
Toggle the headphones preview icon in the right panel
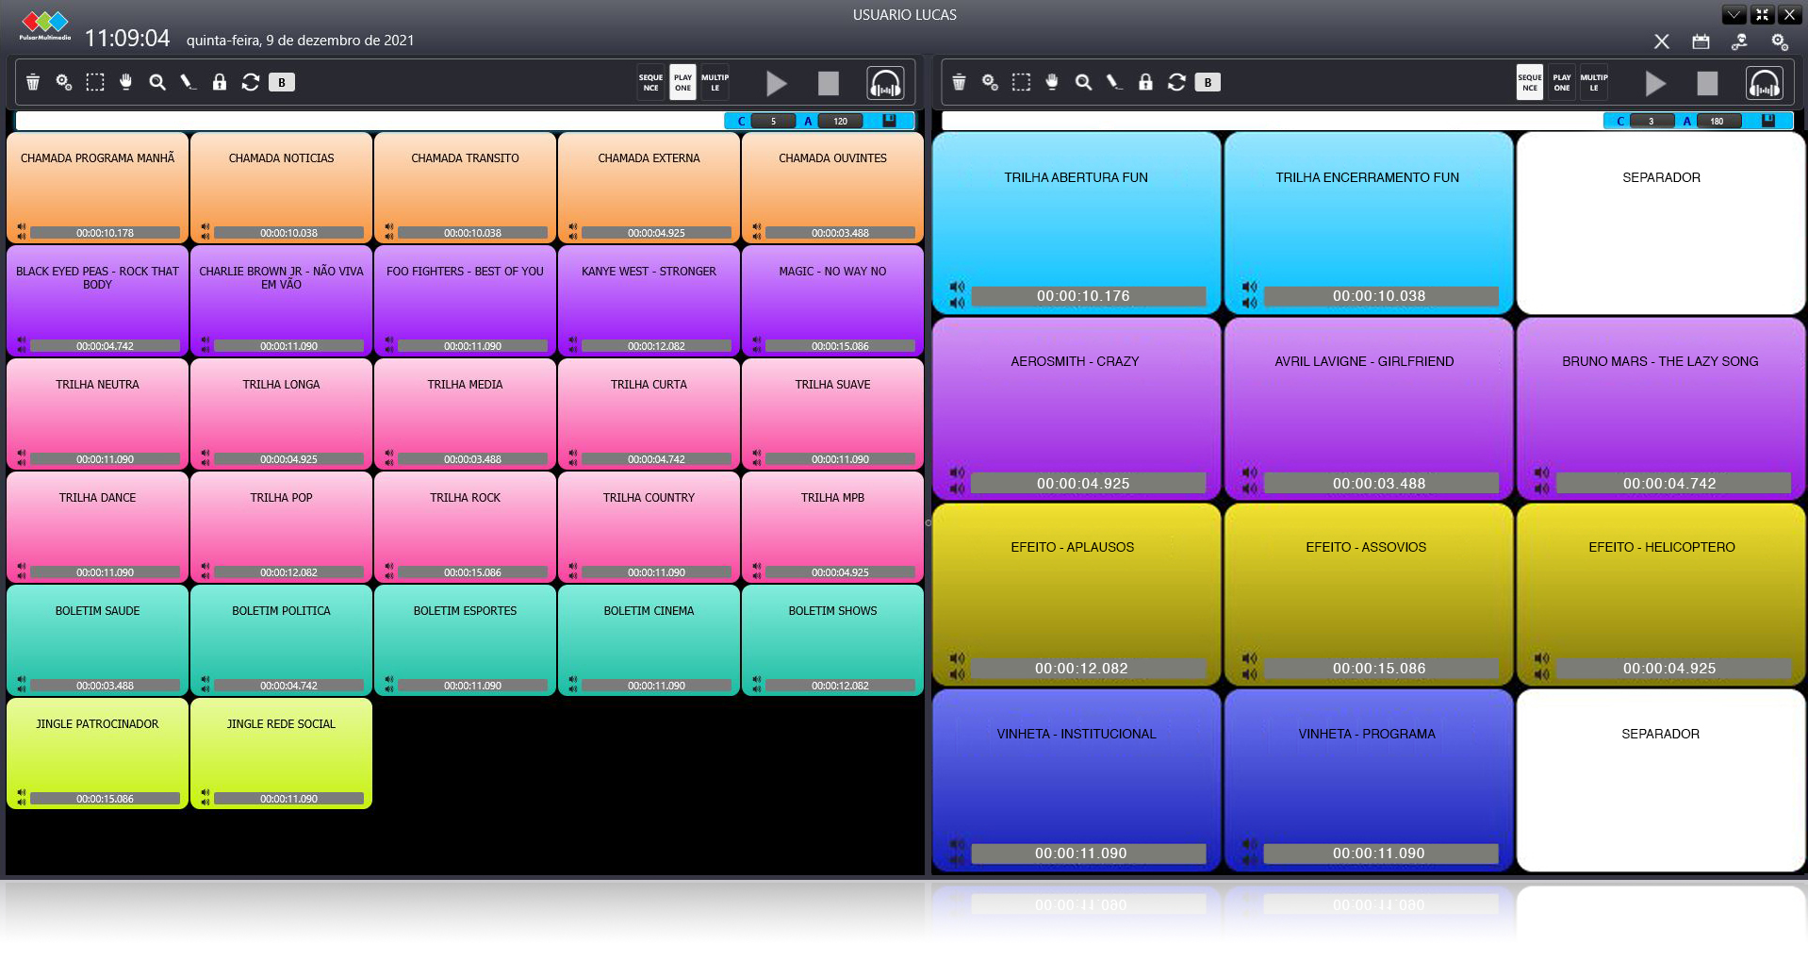coord(1764,83)
